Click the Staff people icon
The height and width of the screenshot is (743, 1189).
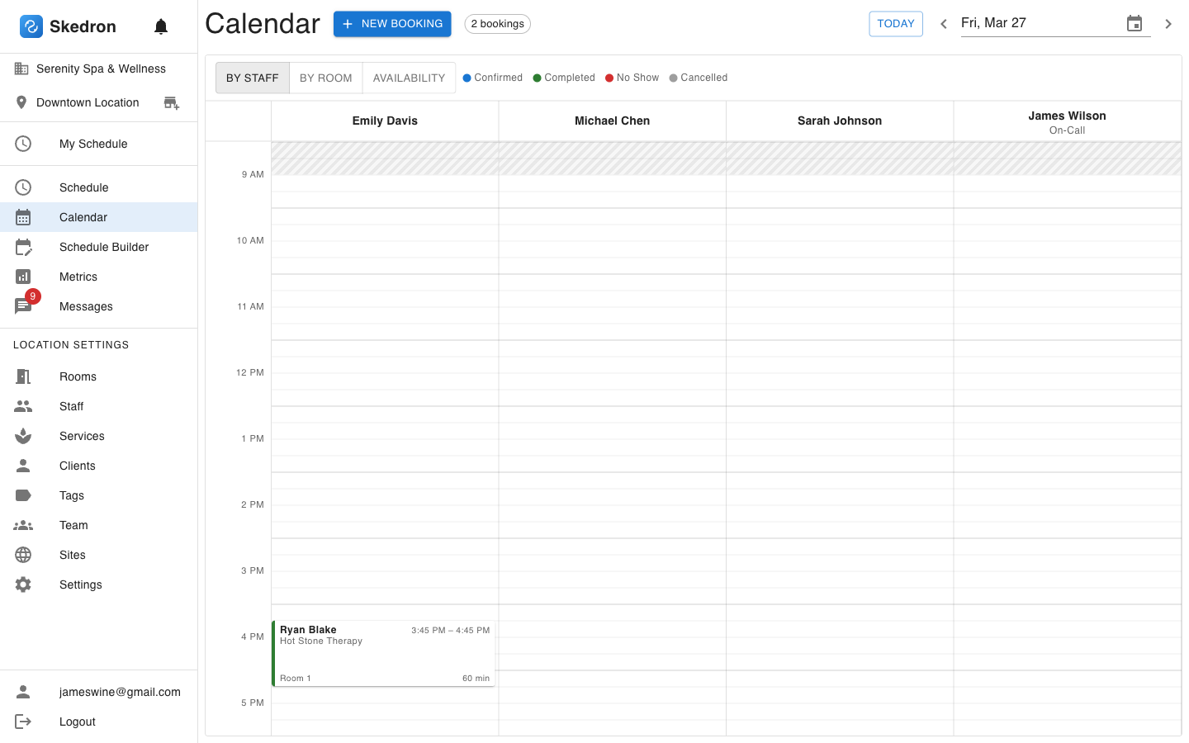tap(23, 406)
